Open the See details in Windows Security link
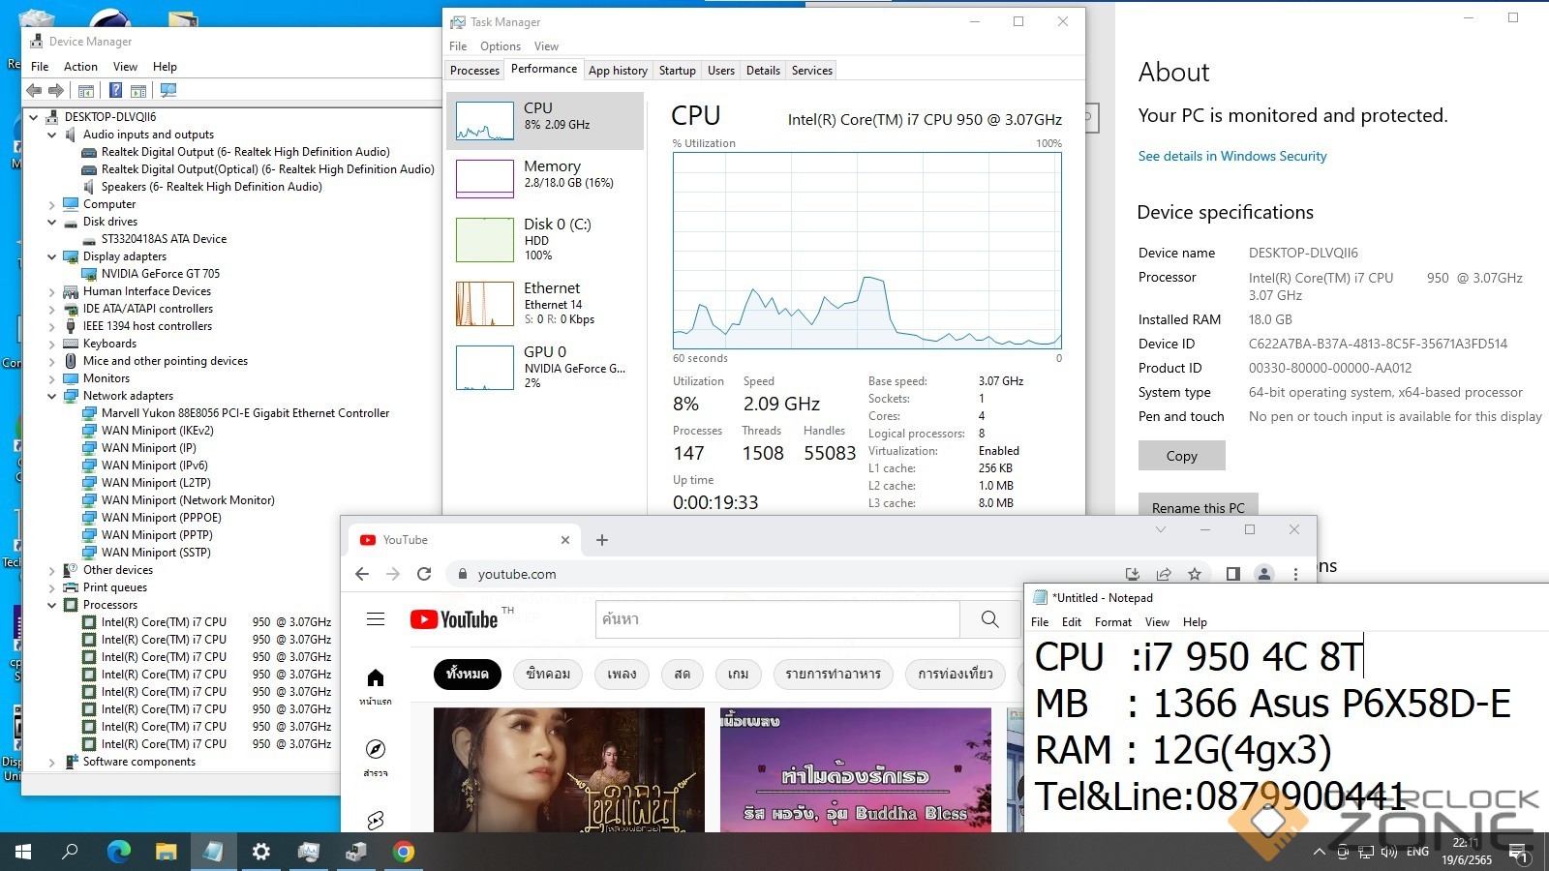The image size is (1549, 871). (1231, 156)
